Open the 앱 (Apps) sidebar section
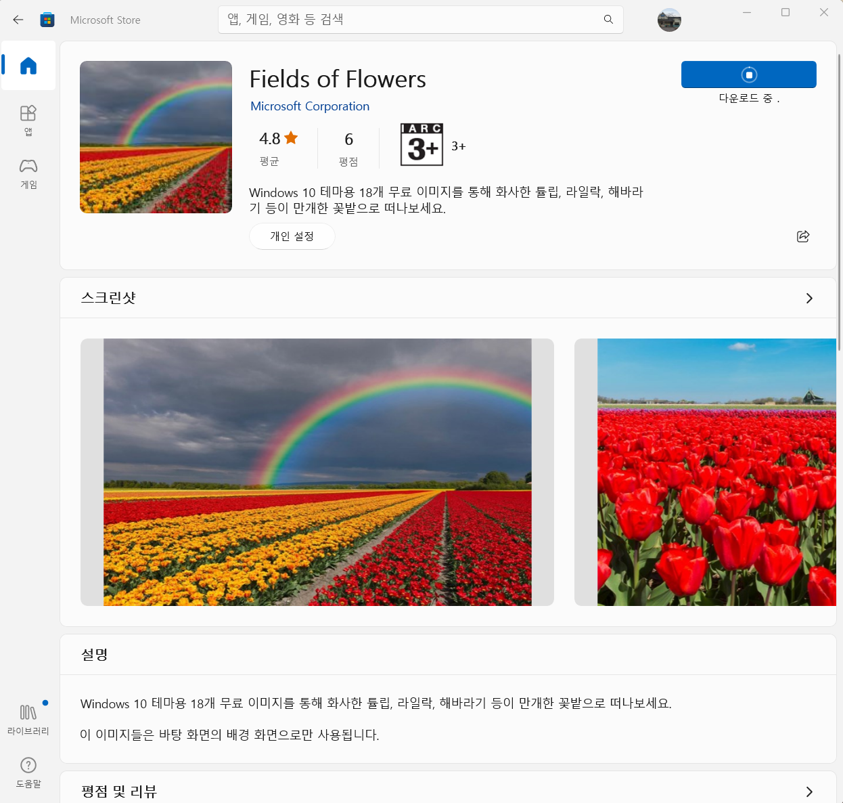The height and width of the screenshot is (803, 843). click(x=28, y=120)
